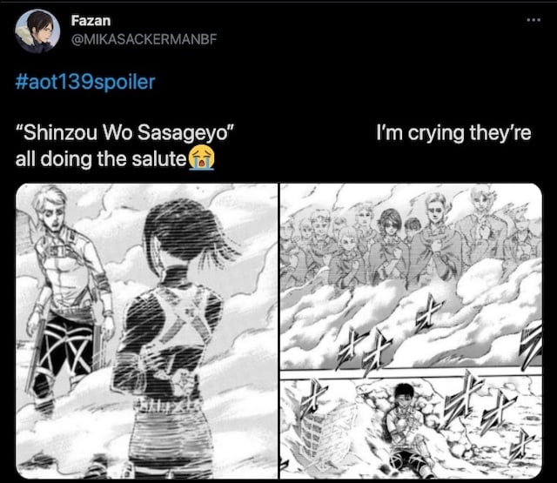Click the crying face emoji

pyautogui.click(x=201, y=158)
